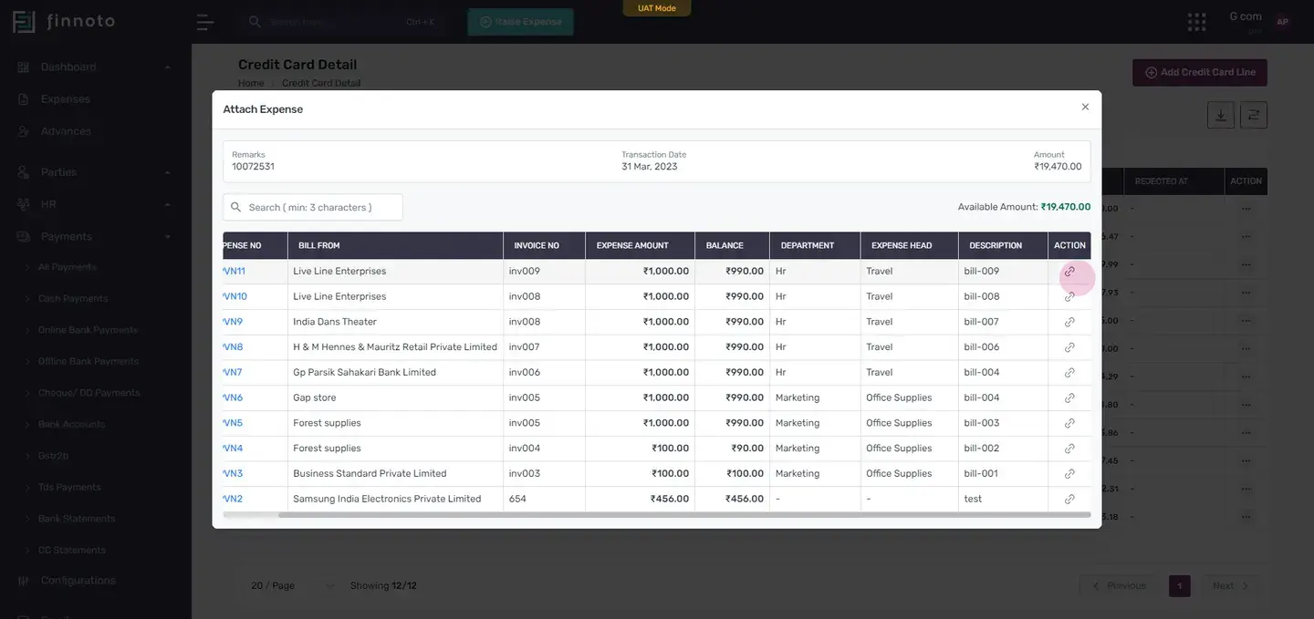The height and width of the screenshot is (619, 1314).
Task: Click the search field in Attach Expense
Action: tap(313, 207)
